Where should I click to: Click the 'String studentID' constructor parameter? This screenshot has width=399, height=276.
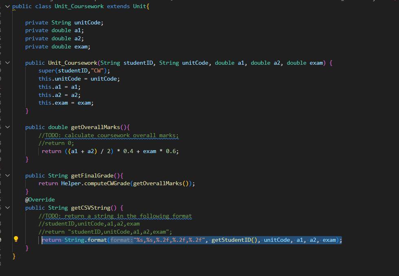[127, 63]
